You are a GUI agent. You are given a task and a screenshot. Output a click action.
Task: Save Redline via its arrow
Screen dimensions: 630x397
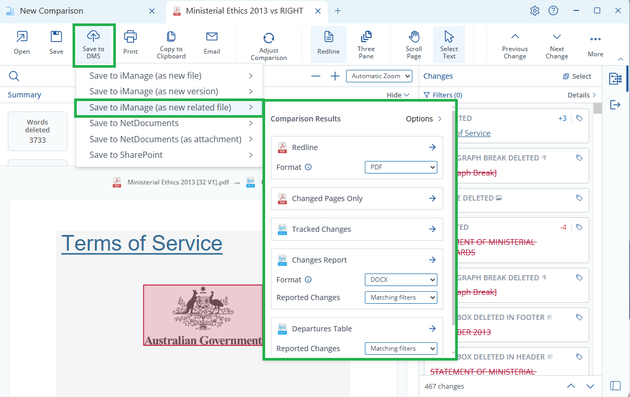[x=432, y=147]
